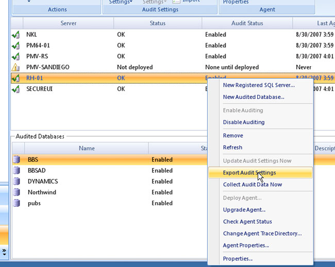Select the BBS database row
This screenshot has height=267, width=335.
pyautogui.click(x=110, y=159)
